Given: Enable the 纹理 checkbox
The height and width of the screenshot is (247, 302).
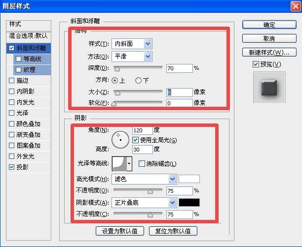Looking at the screenshot, I should point(18,69).
